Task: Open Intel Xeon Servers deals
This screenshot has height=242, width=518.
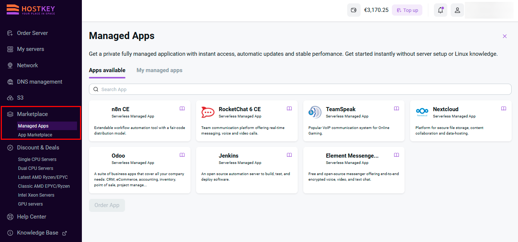Action: tap(36, 195)
